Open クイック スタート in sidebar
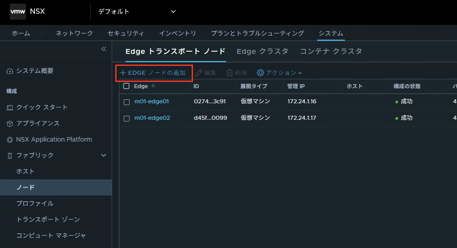457x248 pixels. (x=42, y=107)
